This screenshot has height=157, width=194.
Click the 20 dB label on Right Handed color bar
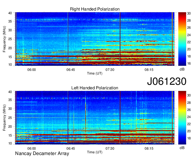coord(189,49)
